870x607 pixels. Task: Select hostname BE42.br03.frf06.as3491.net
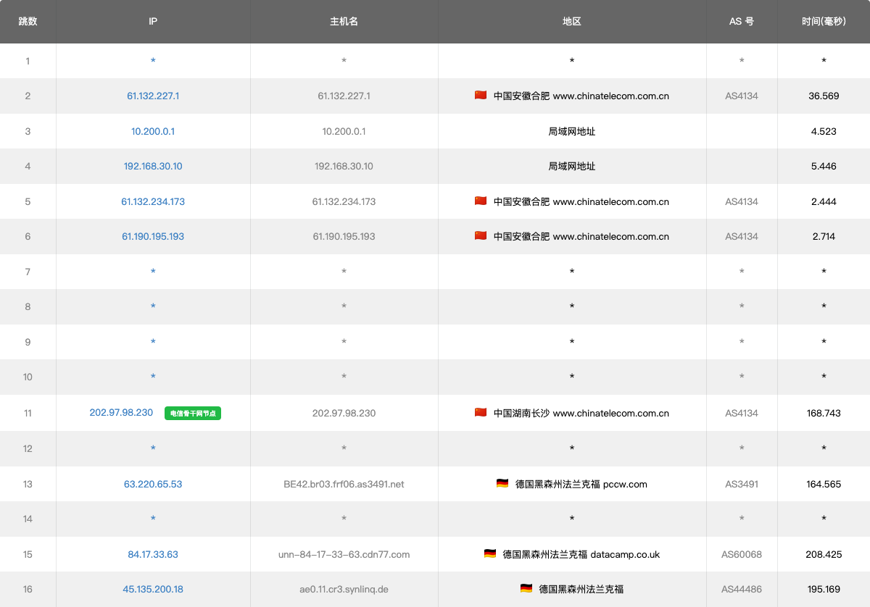pos(344,484)
